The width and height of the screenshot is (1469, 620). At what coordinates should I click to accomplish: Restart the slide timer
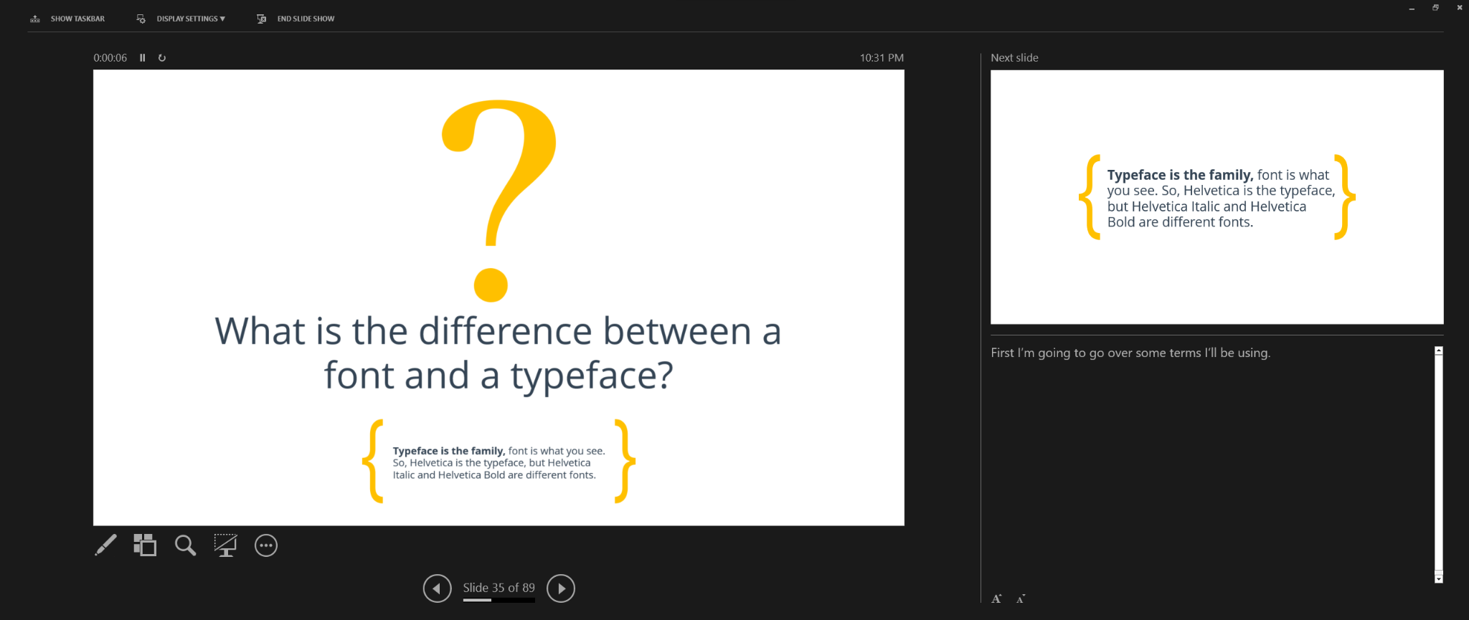point(162,58)
